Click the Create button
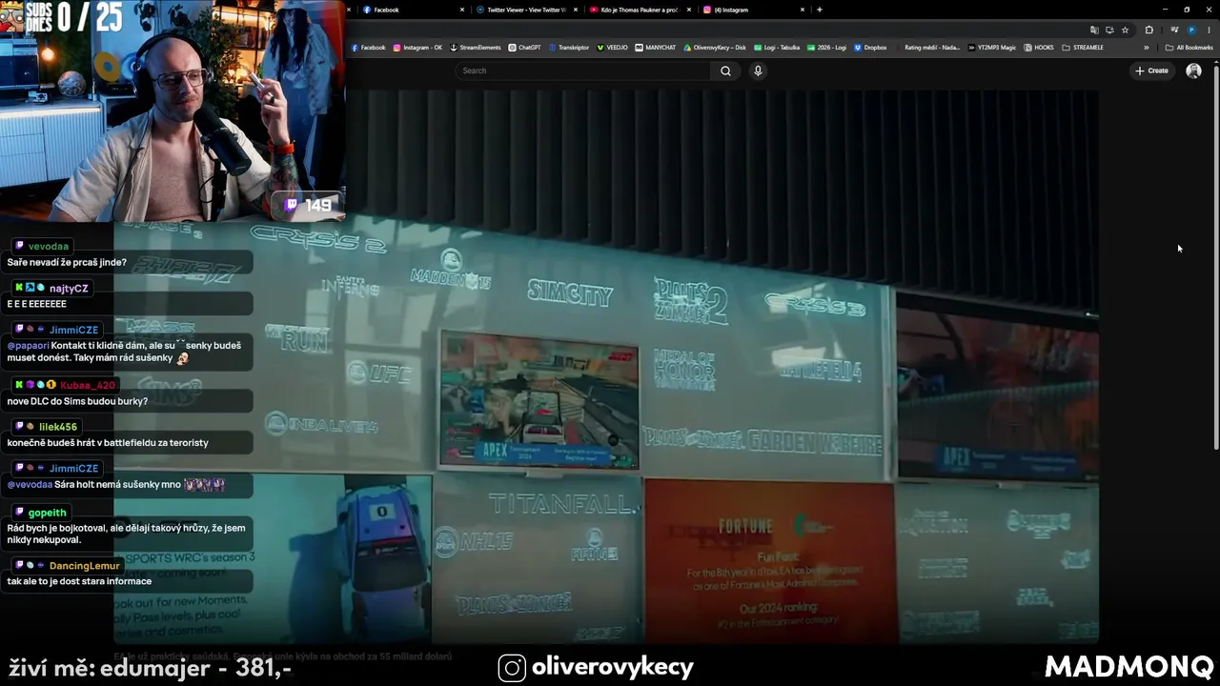Image resolution: width=1220 pixels, height=686 pixels. tap(1151, 71)
